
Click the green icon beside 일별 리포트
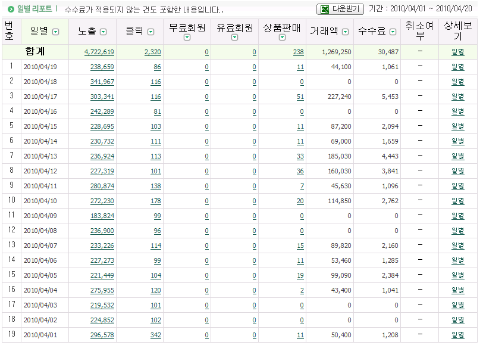coord(11,10)
